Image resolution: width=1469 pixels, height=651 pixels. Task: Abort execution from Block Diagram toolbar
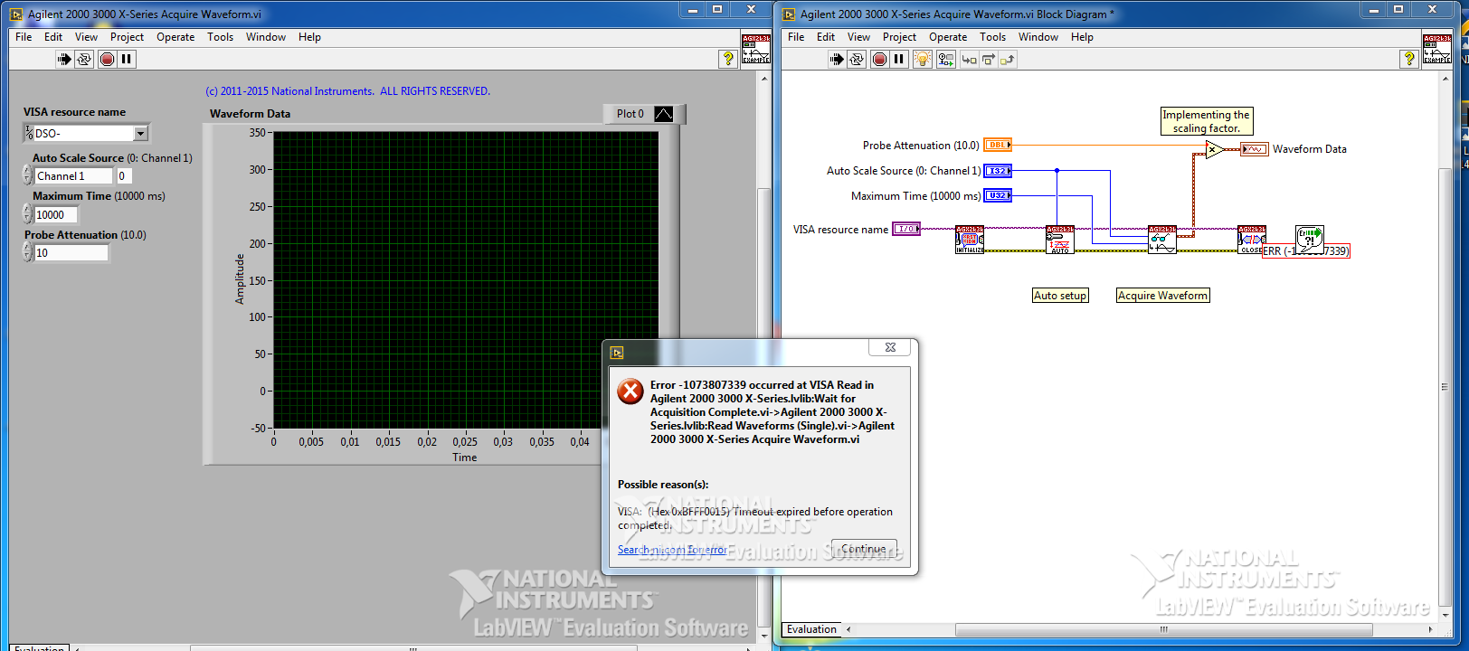tap(879, 59)
